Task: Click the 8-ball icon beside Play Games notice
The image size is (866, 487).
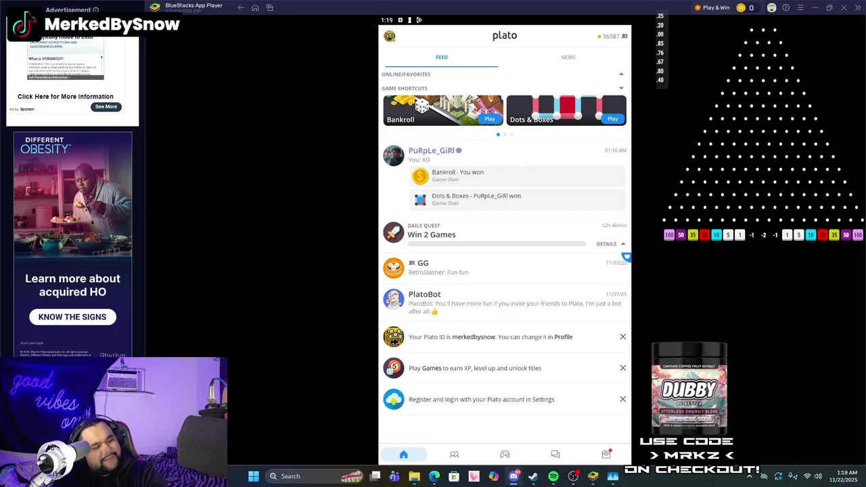Action: coord(393,368)
